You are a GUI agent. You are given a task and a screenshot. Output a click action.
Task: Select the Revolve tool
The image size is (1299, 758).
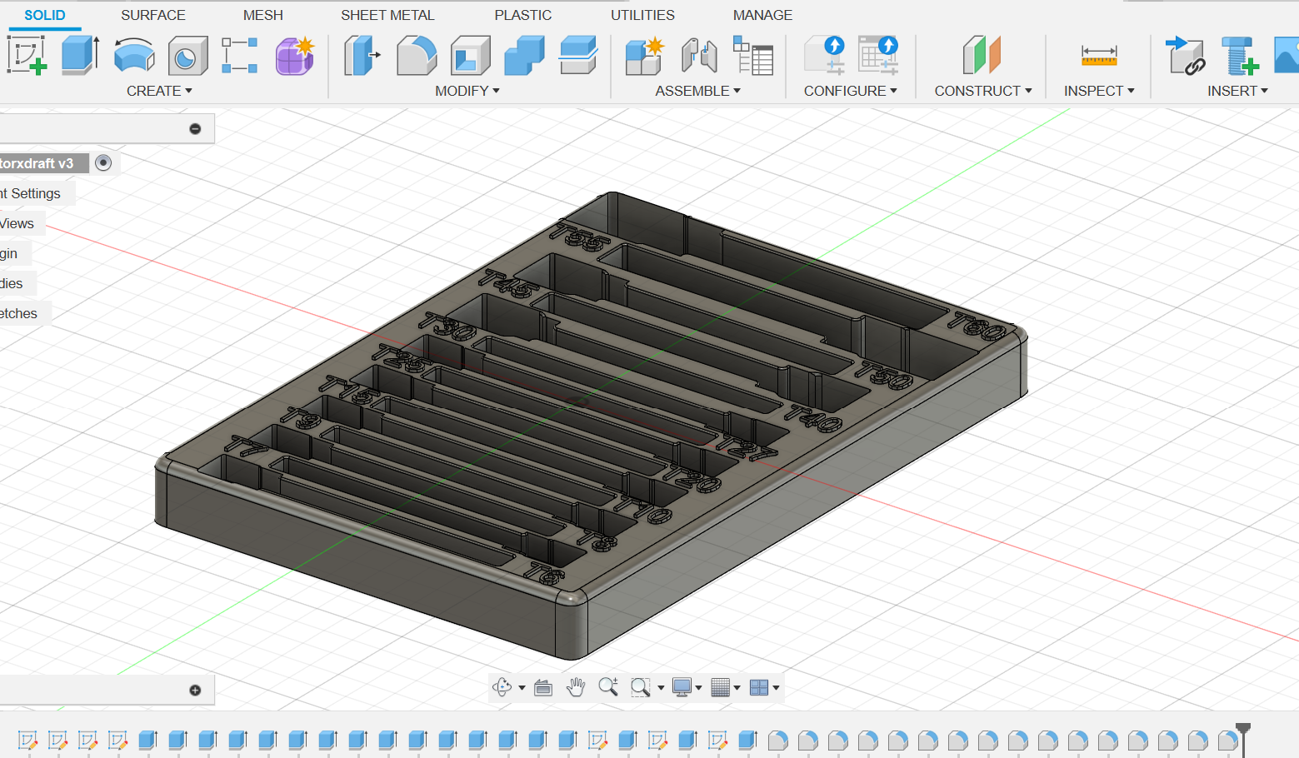pyautogui.click(x=134, y=55)
